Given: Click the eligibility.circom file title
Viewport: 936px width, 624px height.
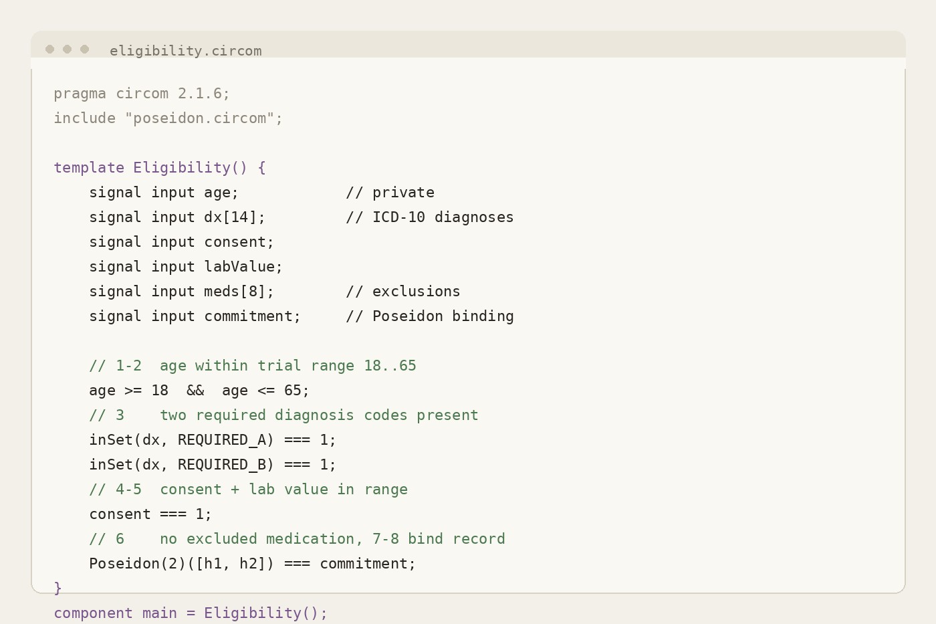Looking at the screenshot, I should coord(186,51).
